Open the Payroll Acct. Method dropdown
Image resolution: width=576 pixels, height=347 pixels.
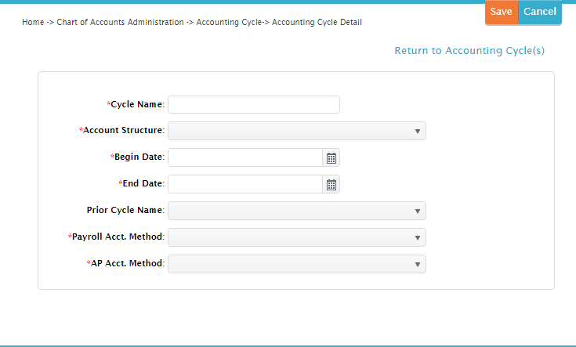point(297,237)
